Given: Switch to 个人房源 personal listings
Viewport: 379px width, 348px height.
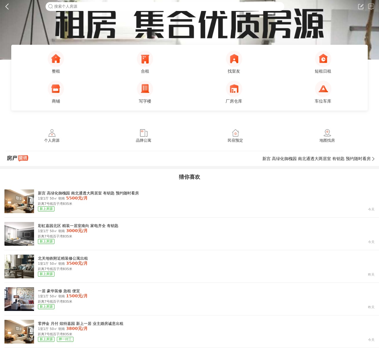Looking at the screenshot, I should [52, 136].
